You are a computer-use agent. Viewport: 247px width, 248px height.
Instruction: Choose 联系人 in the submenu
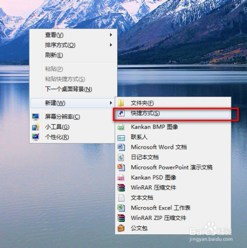173,137
